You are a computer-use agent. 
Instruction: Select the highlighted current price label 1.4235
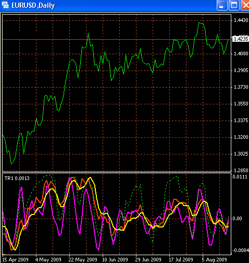[241, 39]
